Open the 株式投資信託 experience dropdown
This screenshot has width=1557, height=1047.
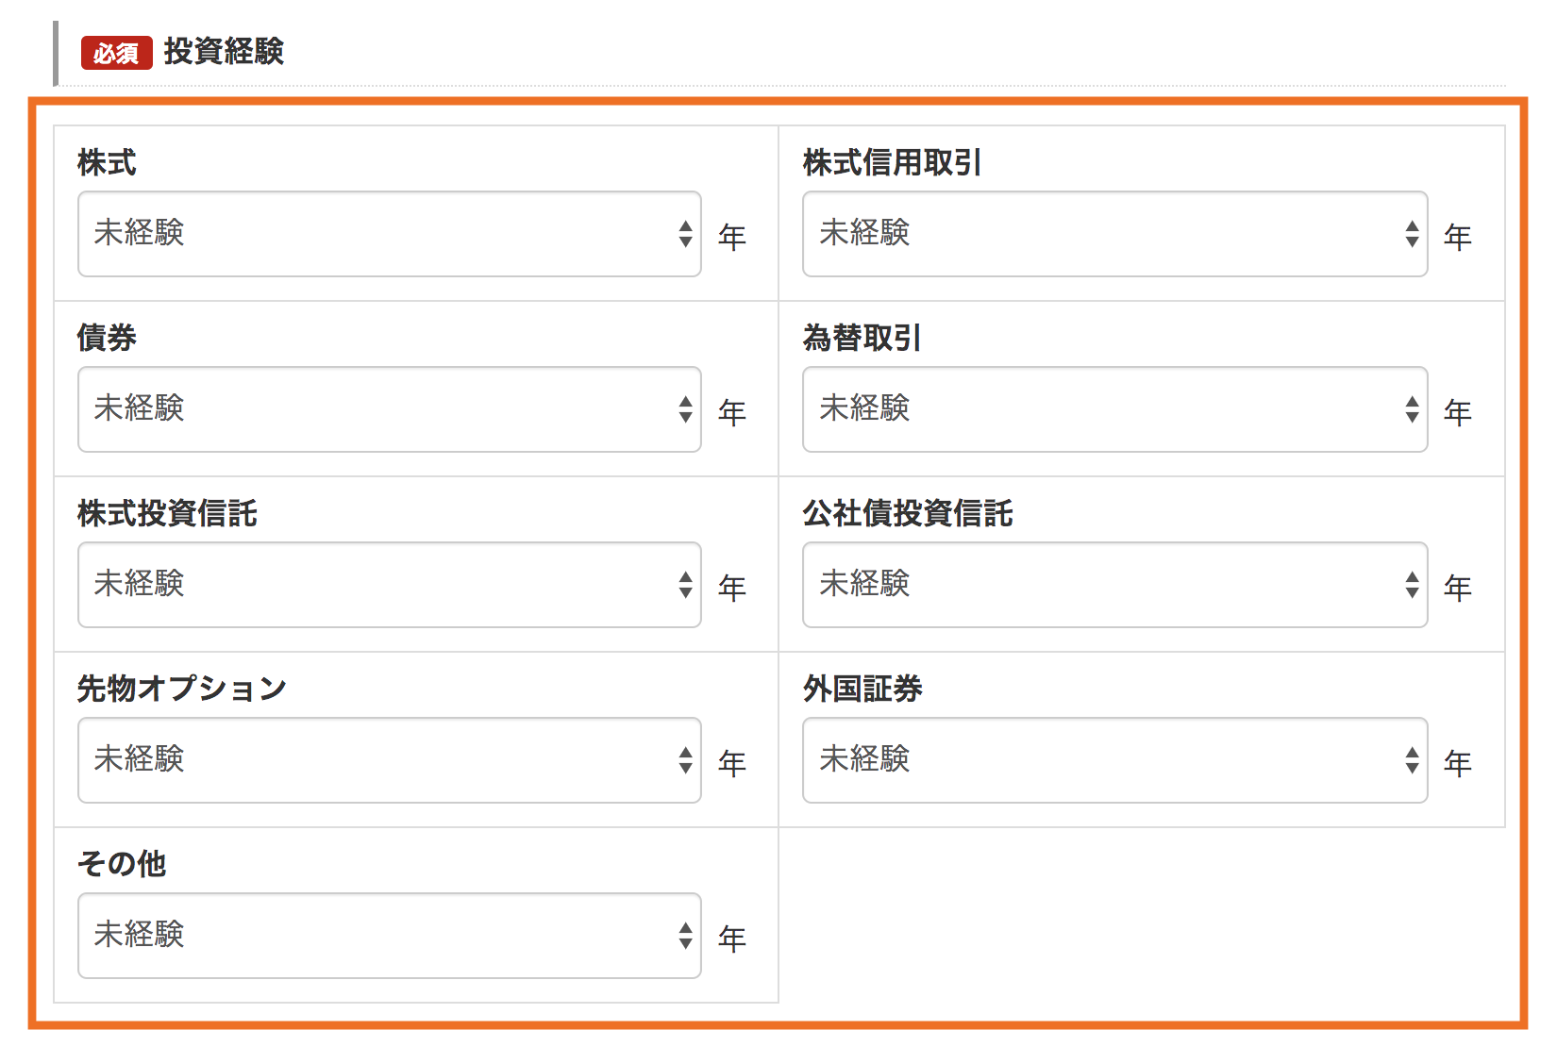387,585
